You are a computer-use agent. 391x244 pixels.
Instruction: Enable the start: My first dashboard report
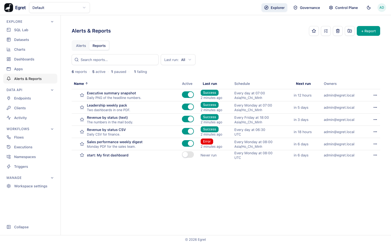[188, 155]
